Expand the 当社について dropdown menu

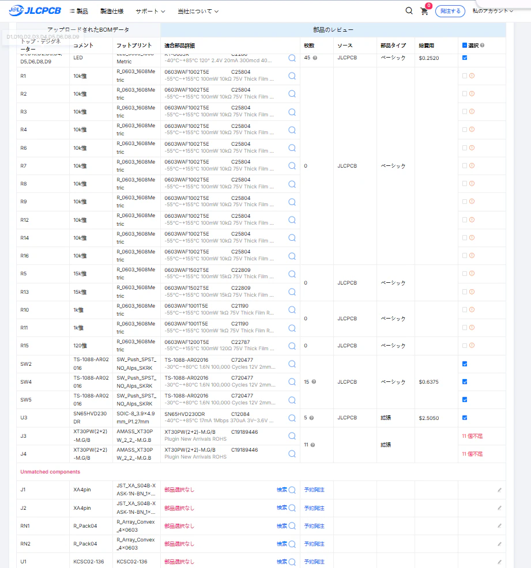(x=198, y=11)
